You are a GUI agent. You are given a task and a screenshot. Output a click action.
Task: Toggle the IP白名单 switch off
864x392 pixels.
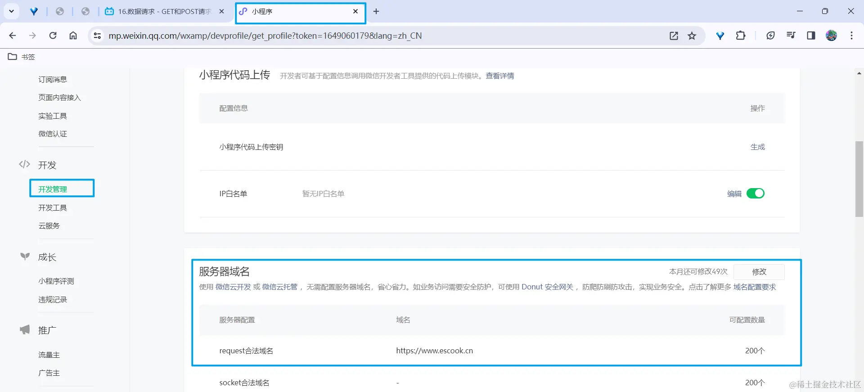(756, 194)
